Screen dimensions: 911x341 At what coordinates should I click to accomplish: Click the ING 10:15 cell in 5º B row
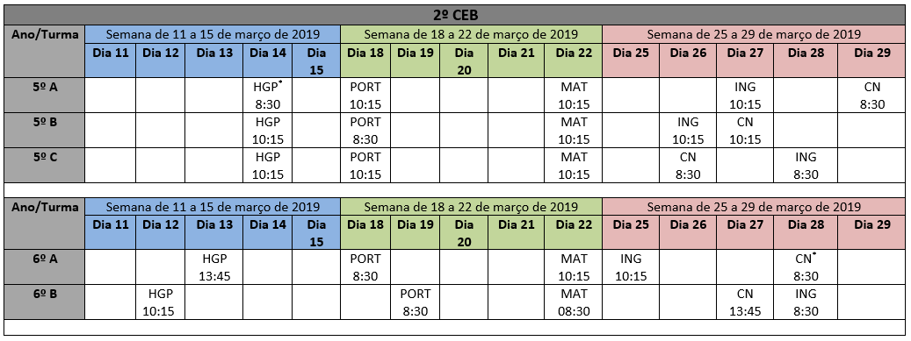[x=687, y=130]
